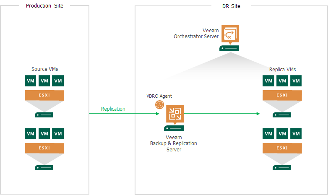Click the upper ESXi host bar in Production Site
Screen dimensions: 328x195
point(44,96)
